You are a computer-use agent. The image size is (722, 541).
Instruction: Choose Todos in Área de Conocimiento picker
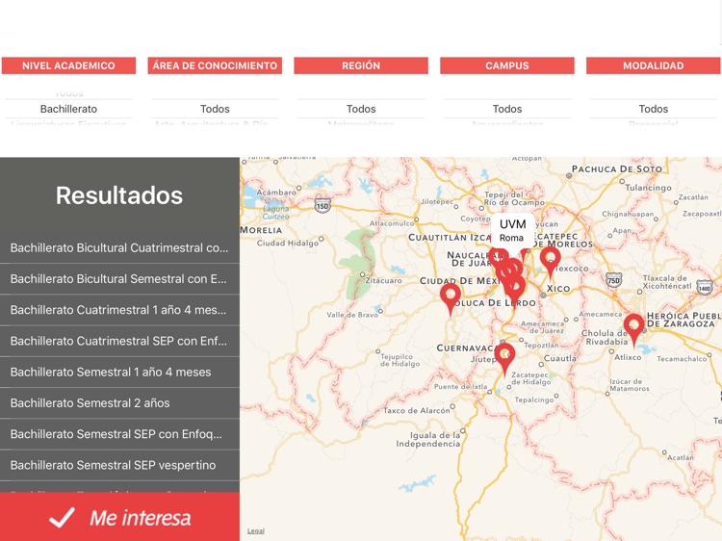(x=215, y=109)
